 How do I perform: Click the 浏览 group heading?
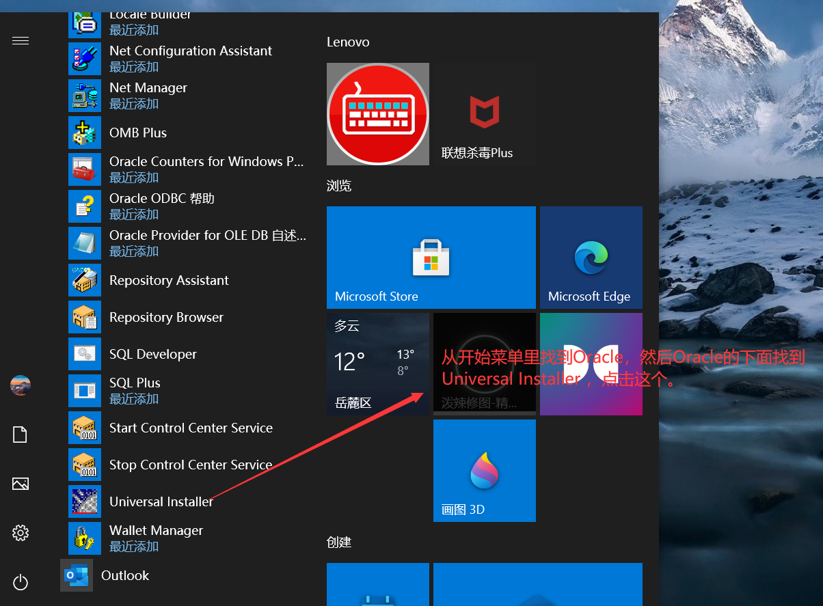click(x=339, y=186)
